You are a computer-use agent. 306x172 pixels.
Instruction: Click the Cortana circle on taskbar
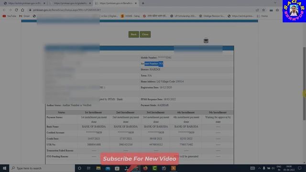pos(79,168)
